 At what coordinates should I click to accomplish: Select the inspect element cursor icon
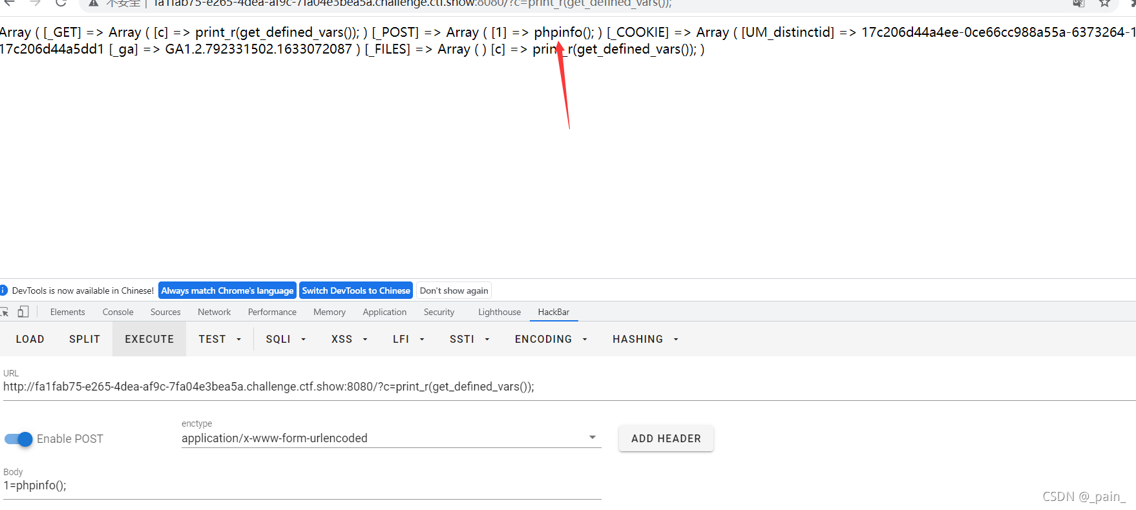pyautogui.click(x=5, y=312)
